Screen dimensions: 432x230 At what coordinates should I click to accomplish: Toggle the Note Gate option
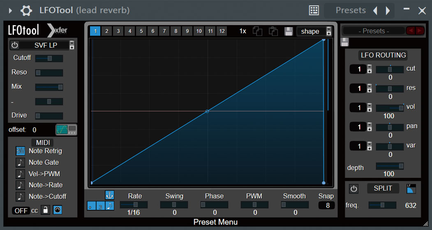pyautogui.click(x=21, y=163)
